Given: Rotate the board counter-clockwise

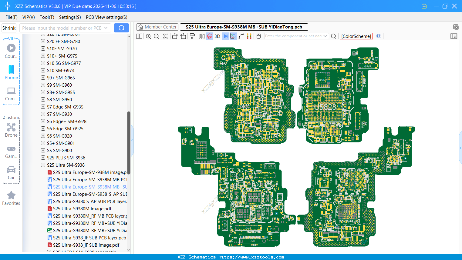Looking at the screenshot, I should [x=175, y=36].
